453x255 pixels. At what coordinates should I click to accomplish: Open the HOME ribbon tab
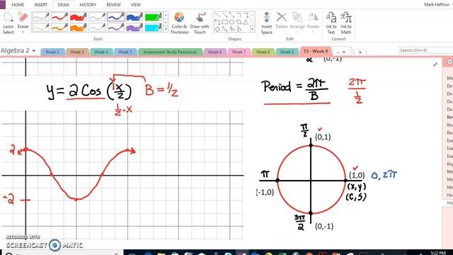pyautogui.click(x=18, y=5)
